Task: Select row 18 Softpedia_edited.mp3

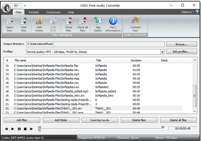Action: pyautogui.click(x=93, y=91)
